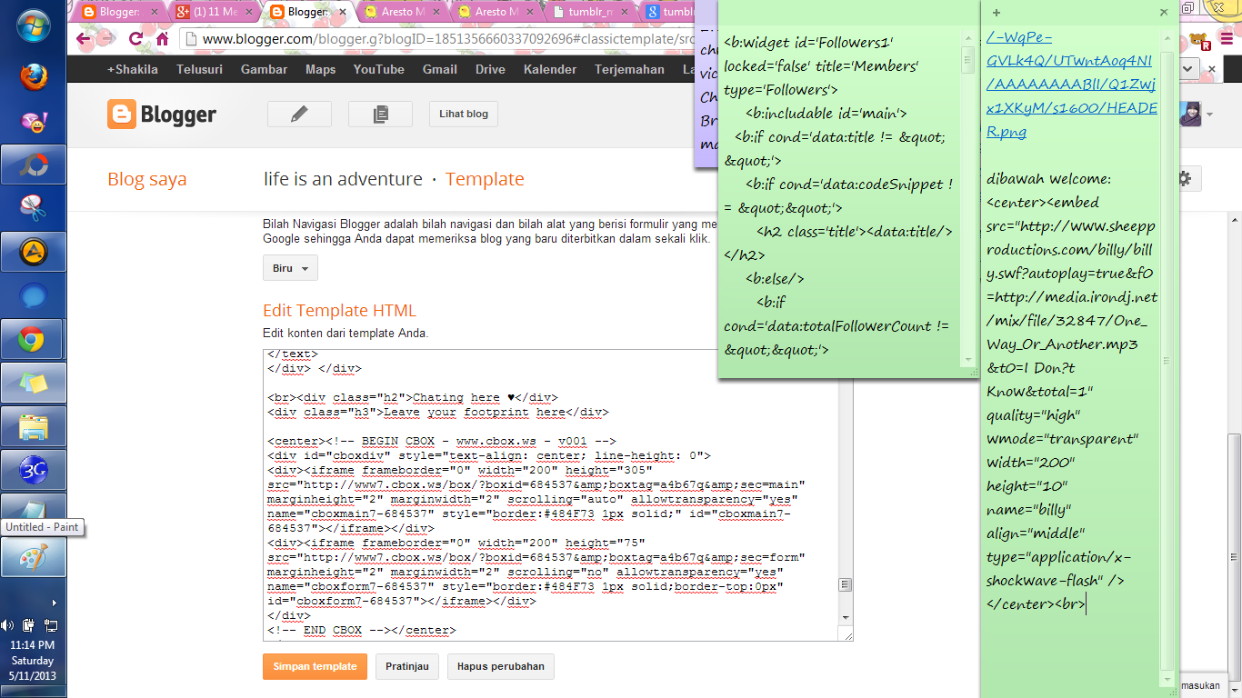The image size is (1242, 698).
Task: Click the HEADER.png link in sticky note
Action: (1072, 85)
